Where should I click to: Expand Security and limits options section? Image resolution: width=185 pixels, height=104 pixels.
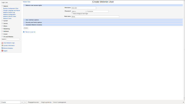point(34,22)
